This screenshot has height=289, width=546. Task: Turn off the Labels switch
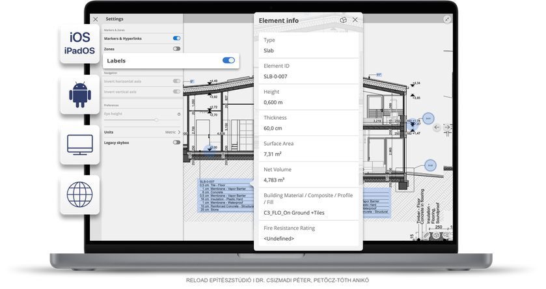pos(229,61)
